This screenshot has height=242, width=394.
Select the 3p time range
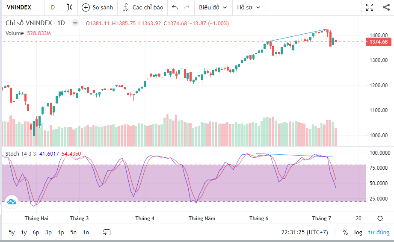[49, 232]
